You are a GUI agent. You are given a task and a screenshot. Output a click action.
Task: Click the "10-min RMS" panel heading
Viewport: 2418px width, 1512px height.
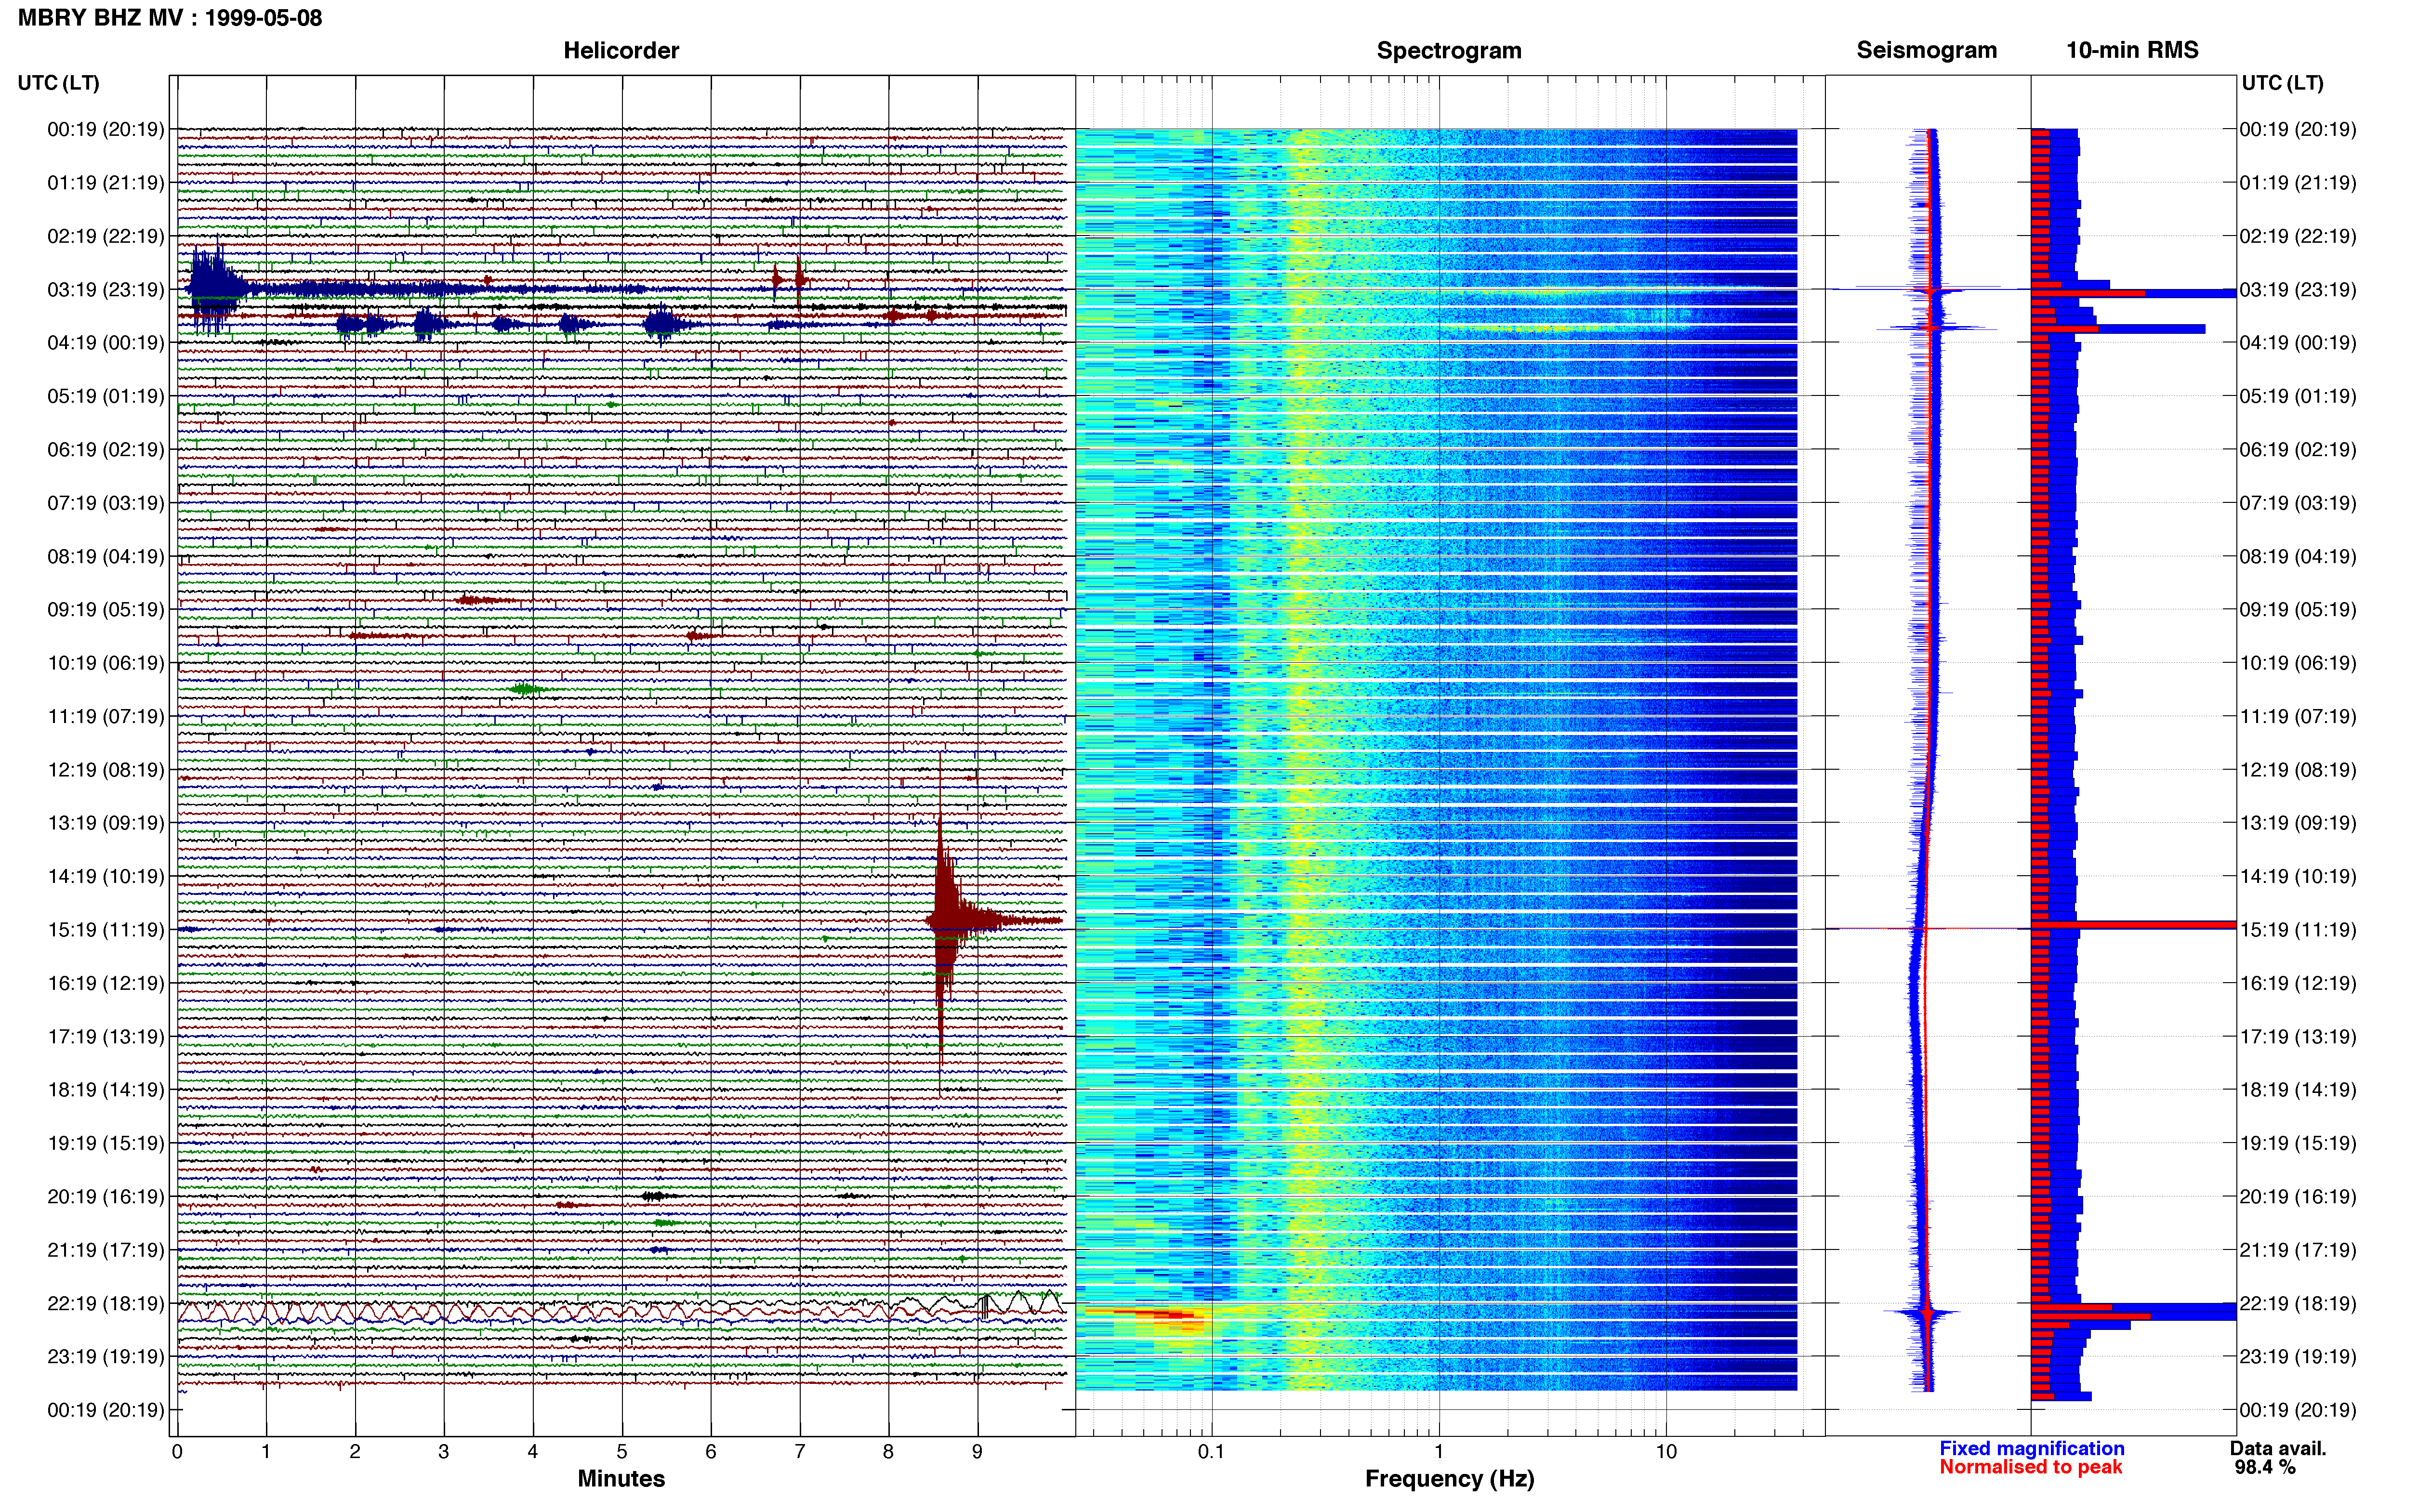[2132, 50]
